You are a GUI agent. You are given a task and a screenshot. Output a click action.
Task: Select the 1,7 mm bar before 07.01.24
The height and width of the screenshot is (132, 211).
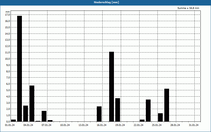tap(44, 116)
